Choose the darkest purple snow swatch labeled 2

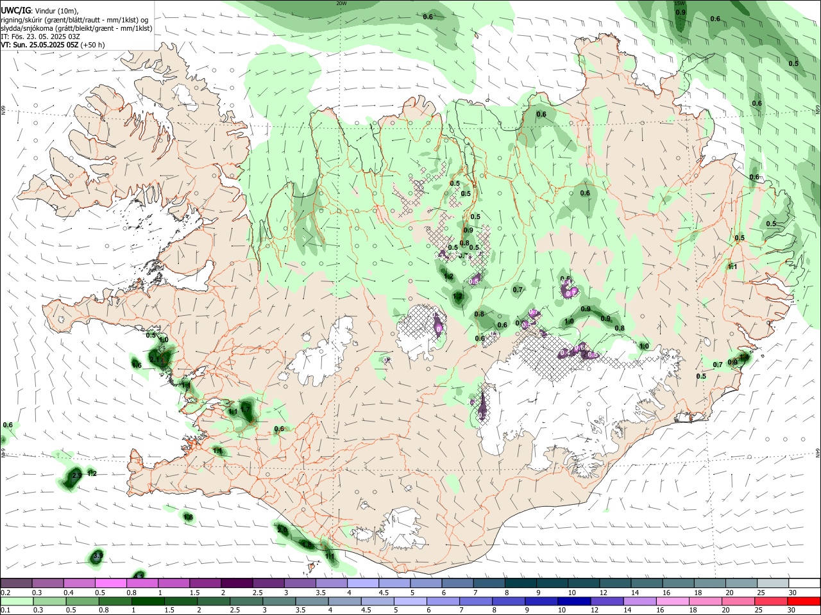[237, 583]
